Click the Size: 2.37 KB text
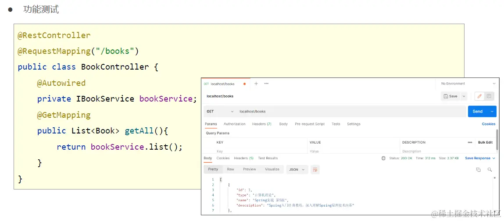 point(449,158)
